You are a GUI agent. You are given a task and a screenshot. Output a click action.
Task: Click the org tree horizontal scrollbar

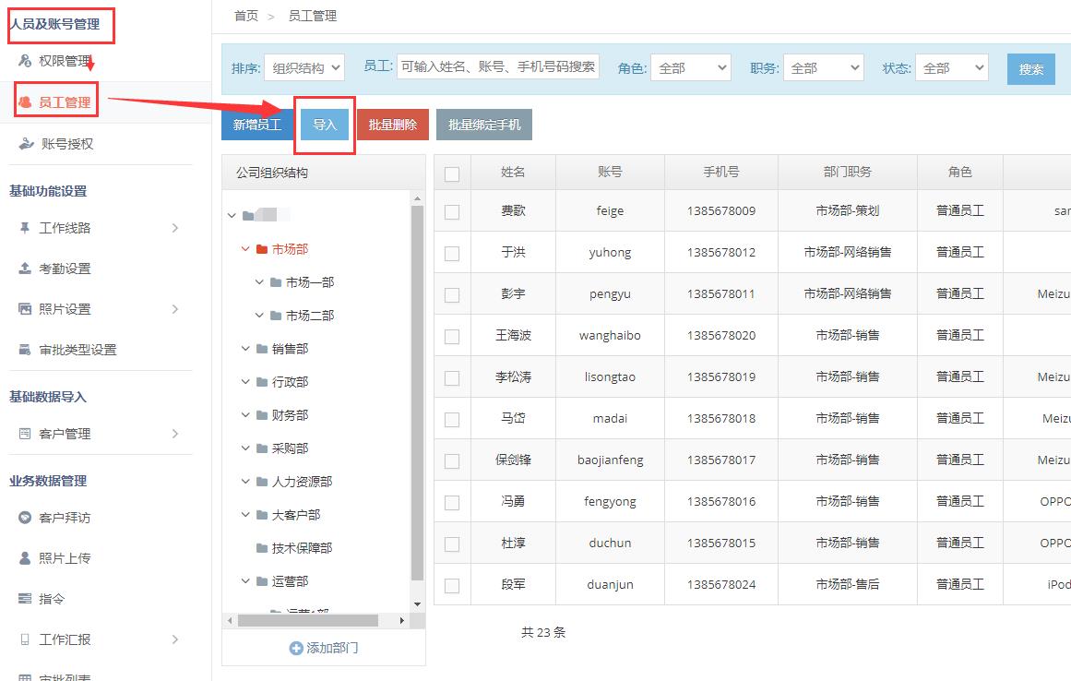click(x=307, y=621)
